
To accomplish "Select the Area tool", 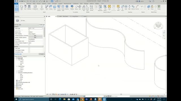I will click(x=109, y=7).
